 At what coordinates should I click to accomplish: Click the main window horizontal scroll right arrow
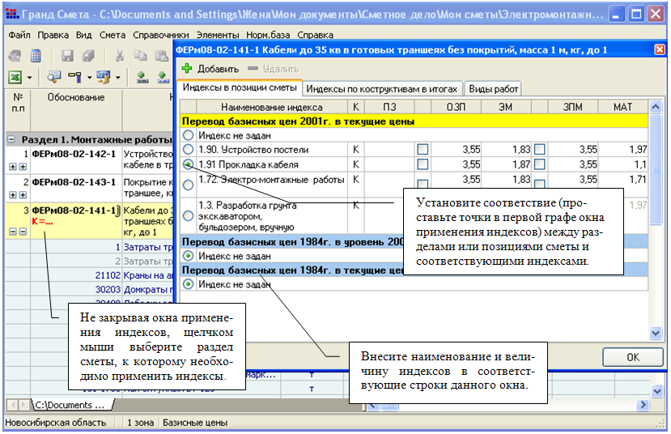643,405
